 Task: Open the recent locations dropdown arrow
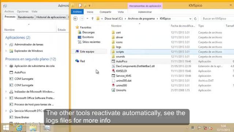click(87, 19)
